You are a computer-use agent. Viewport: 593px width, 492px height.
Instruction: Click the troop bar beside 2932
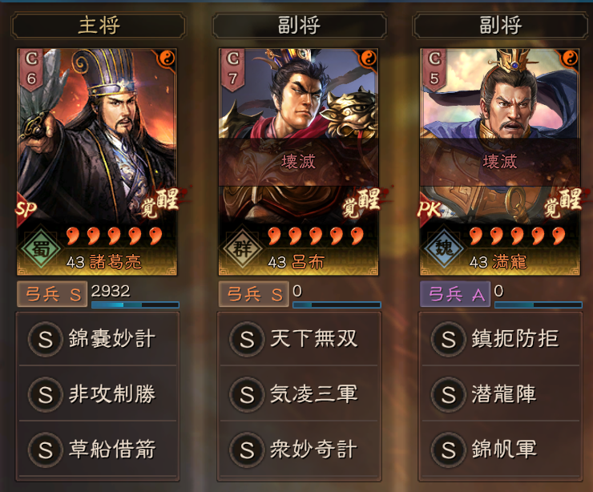pyautogui.click(x=135, y=304)
